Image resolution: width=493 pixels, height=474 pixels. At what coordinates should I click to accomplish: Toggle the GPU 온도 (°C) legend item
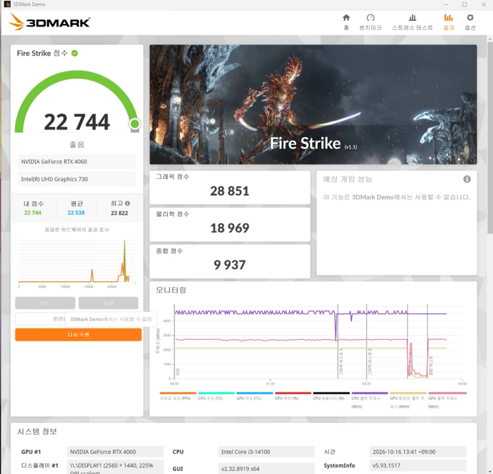click(255, 396)
